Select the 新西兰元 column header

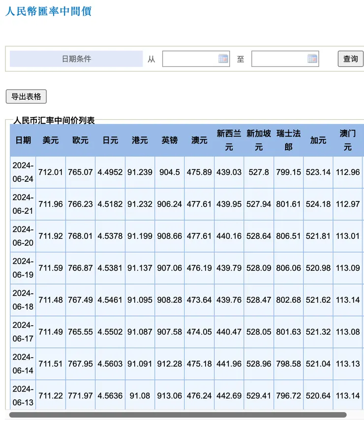(x=229, y=140)
